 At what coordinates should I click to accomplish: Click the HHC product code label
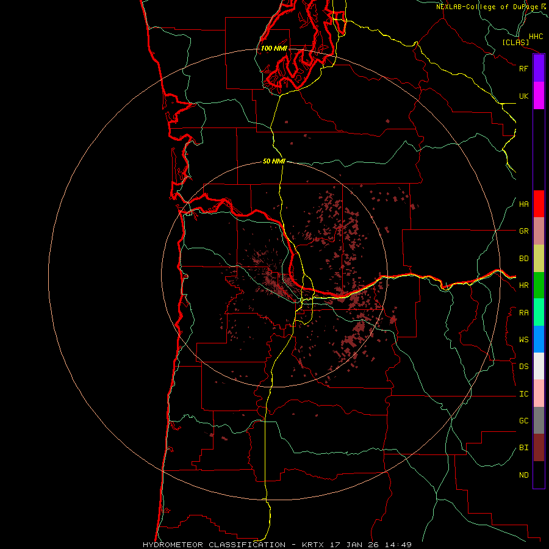click(x=536, y=37)
